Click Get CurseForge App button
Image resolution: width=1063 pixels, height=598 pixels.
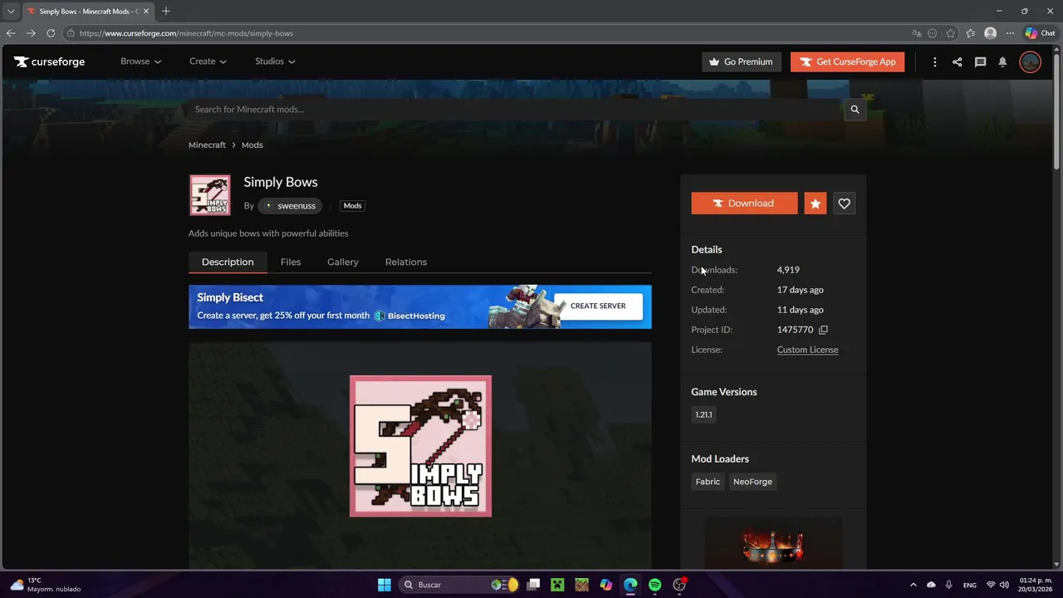(847, 61)
